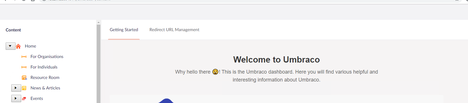Open the Home content node
The width and height of the screenshot is (468, 103).
(31, 46)
